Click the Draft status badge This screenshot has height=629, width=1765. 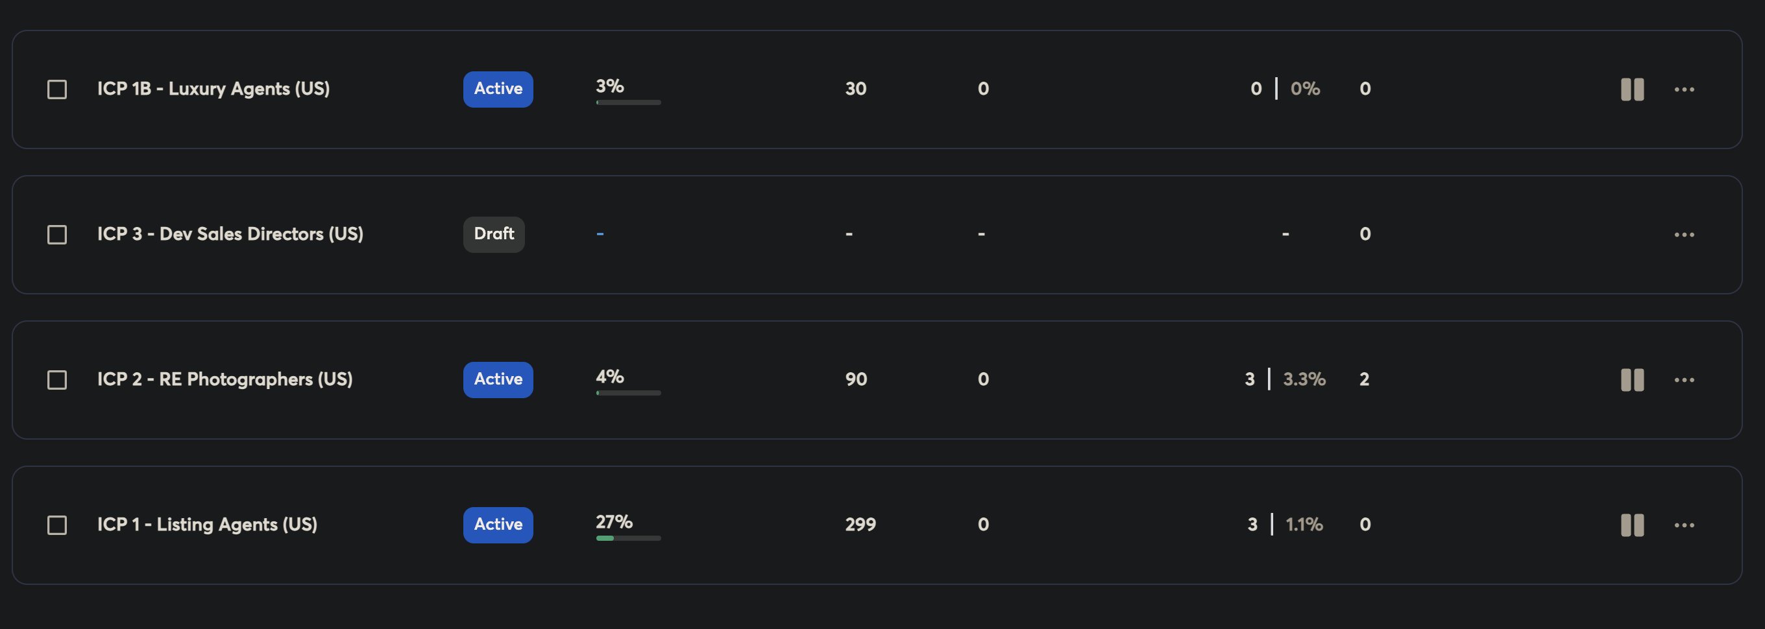(493, 234)
